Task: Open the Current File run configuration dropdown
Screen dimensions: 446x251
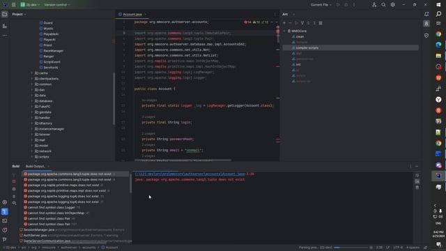Action: [321, 5]
